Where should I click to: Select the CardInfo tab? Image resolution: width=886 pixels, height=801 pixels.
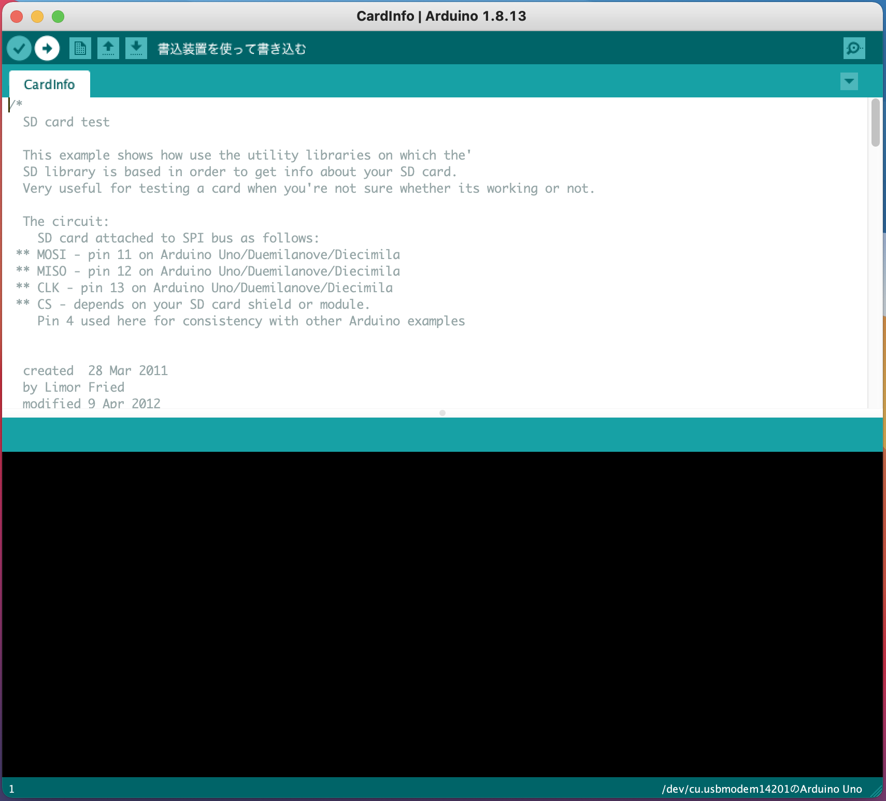[x=50, y=84]
